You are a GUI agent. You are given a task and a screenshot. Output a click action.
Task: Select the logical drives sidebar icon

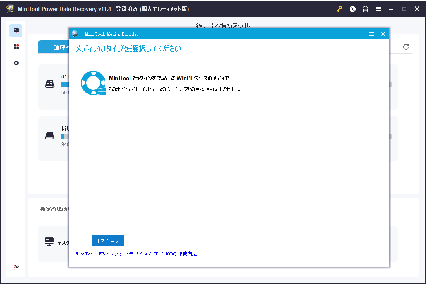[16, 30]
